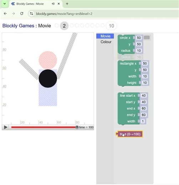The image size is (179, 185).
Task: Edit rectangle y value 50
Action: coord(145,70)
